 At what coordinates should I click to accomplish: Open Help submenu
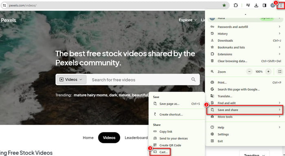[245, 127]
